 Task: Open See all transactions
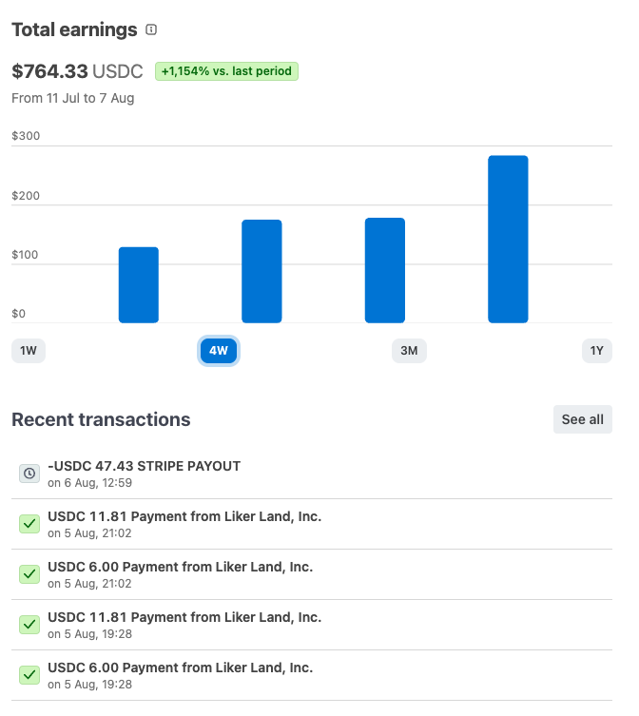583,419
